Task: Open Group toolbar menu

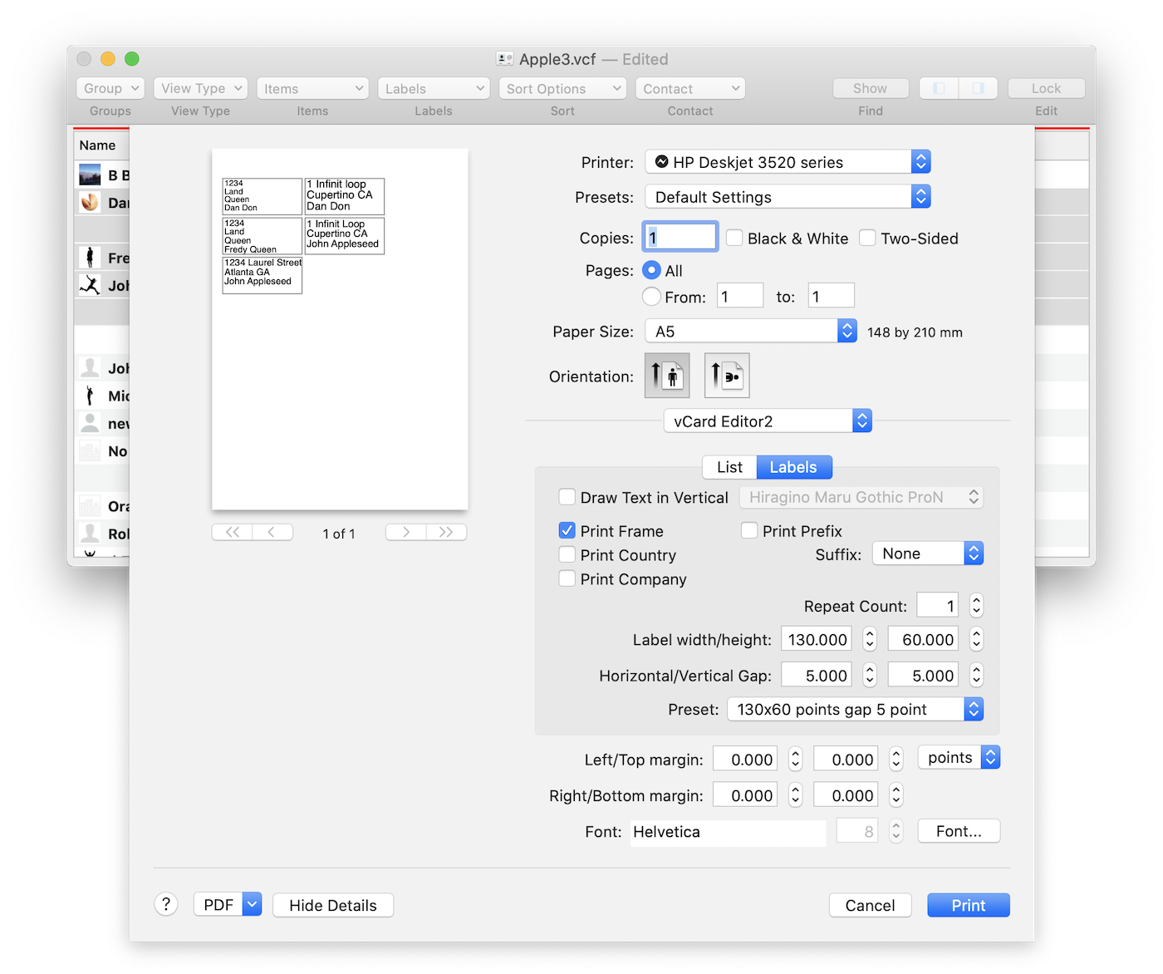Action: point(110,88)
